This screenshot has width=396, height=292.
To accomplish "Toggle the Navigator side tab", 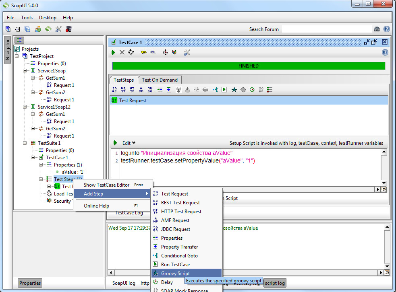I will click(8, 50).
